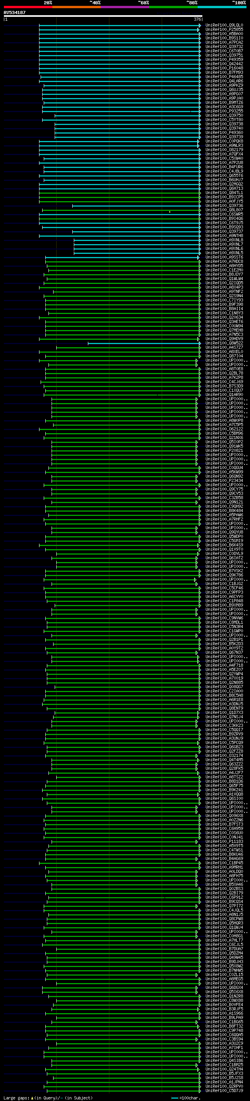Select label UniRef100_O82179
The width and height of the screenshot is (250, 1101).
point(224,150)
